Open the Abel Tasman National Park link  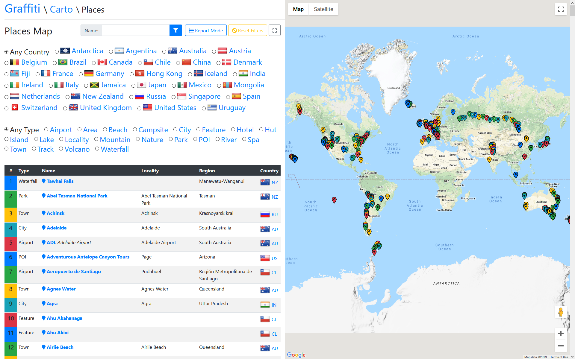click(77, 196)
